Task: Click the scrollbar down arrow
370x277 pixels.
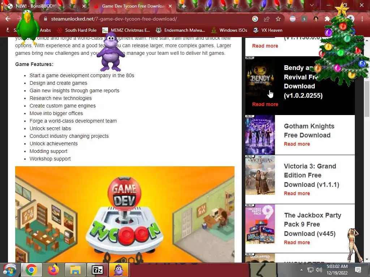Action: coord(367,260)
